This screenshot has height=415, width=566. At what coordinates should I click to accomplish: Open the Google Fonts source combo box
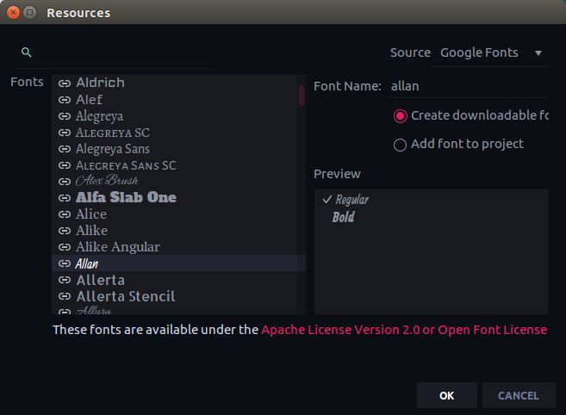[x=490, y=53]
